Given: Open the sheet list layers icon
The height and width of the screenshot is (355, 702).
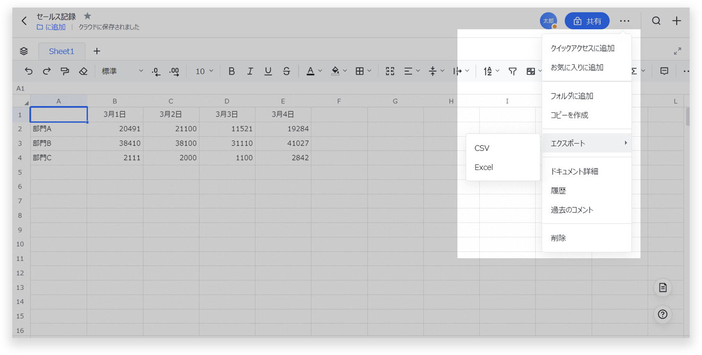Looking at the screenshot, I should point(24,51).
